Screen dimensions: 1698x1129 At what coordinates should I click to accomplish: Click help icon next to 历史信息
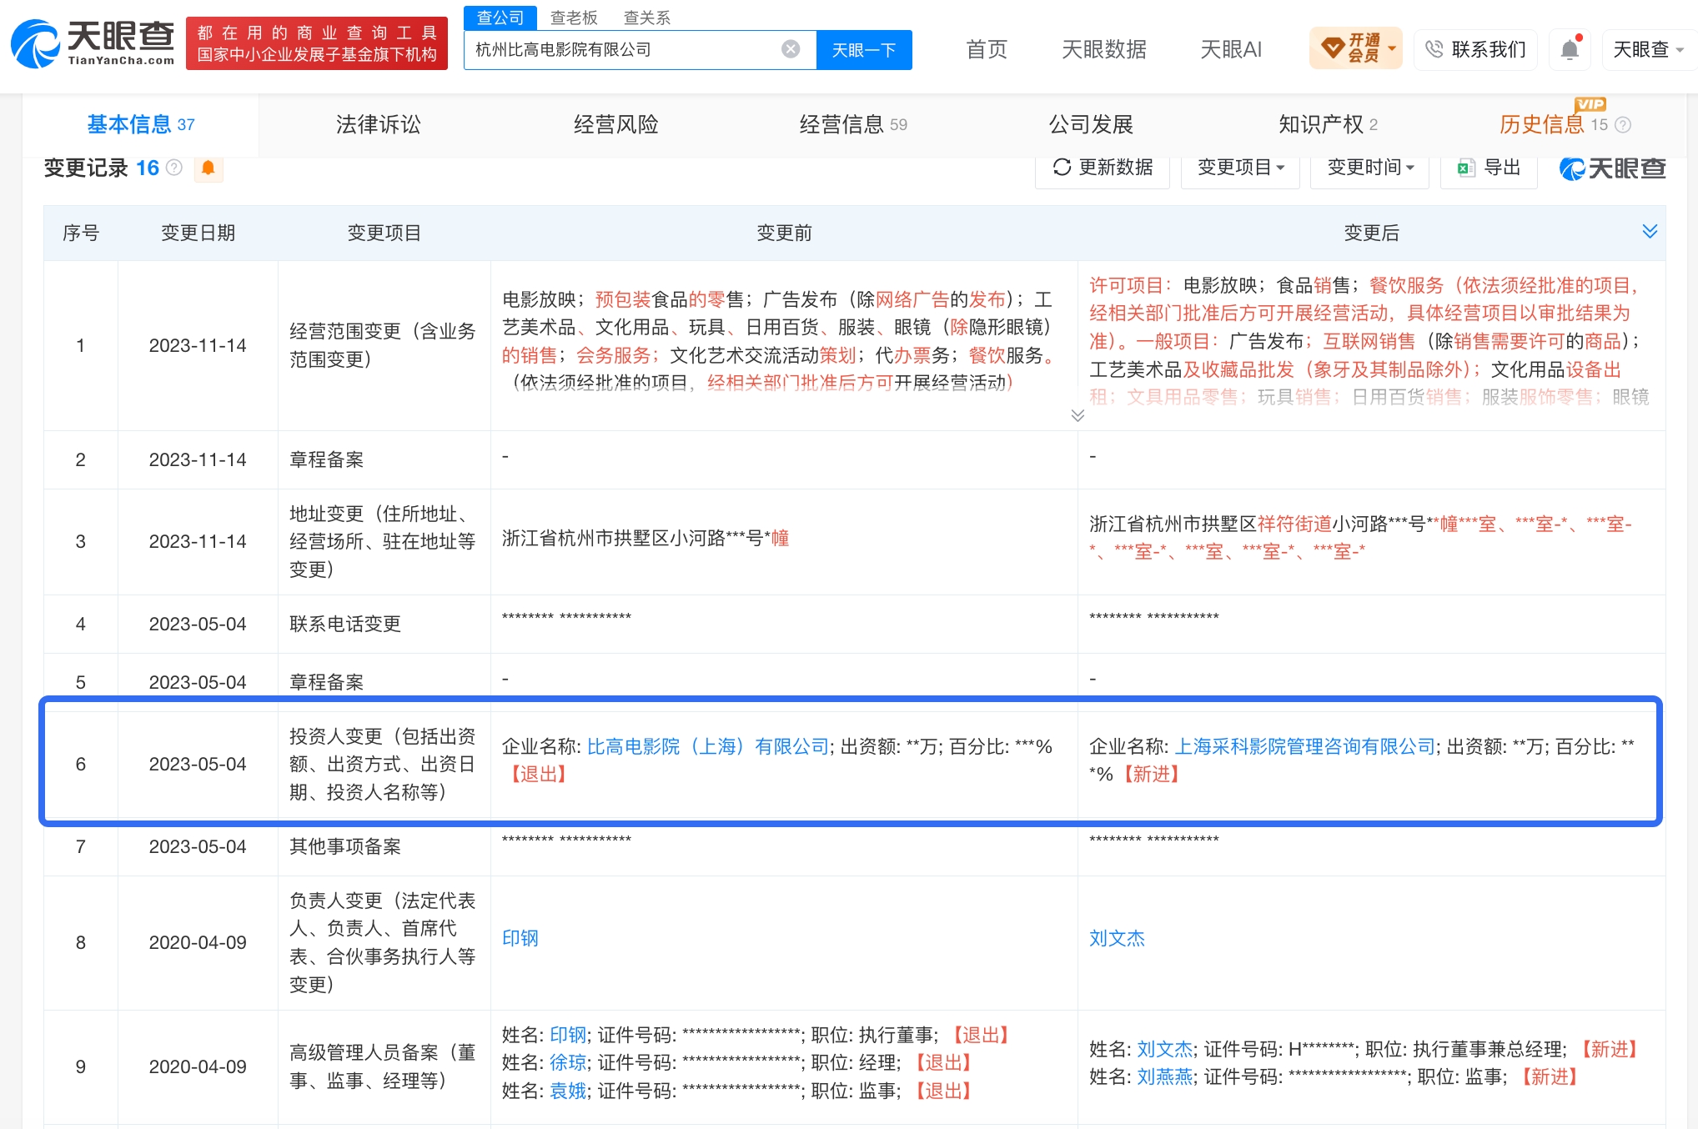click(x=1623, y=125)
